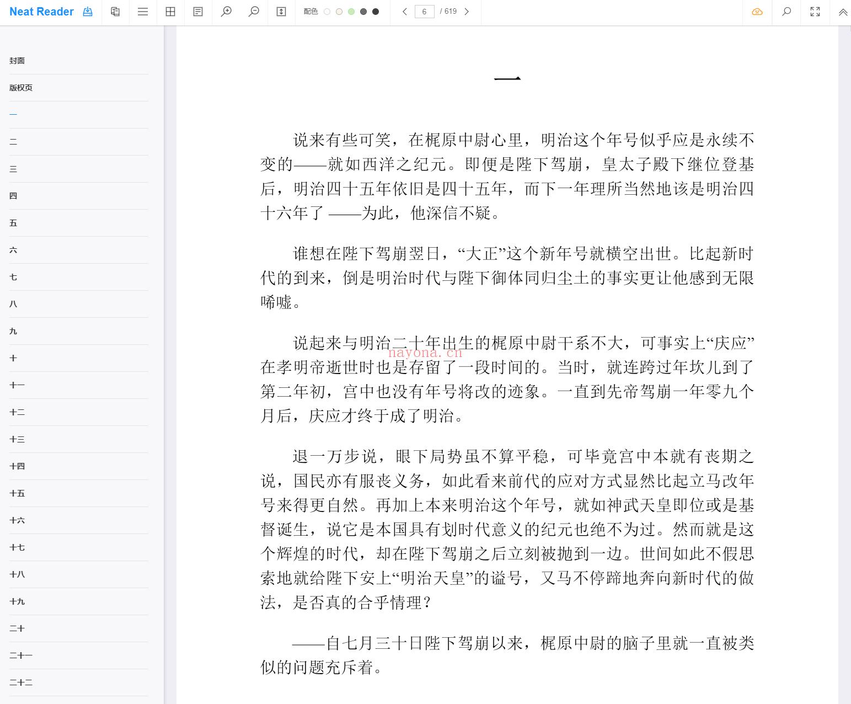Open the search magnifier icon at top right
Viewport: 851px width, 704px height.
(787, 12)
